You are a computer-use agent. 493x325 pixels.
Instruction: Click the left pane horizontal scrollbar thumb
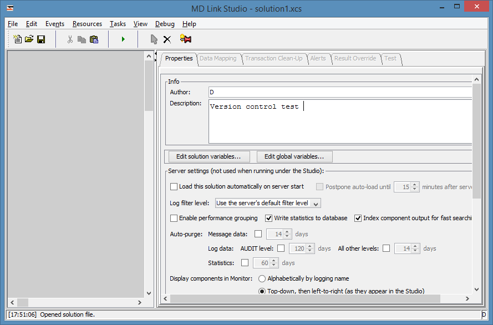click(x=23, y=302)
